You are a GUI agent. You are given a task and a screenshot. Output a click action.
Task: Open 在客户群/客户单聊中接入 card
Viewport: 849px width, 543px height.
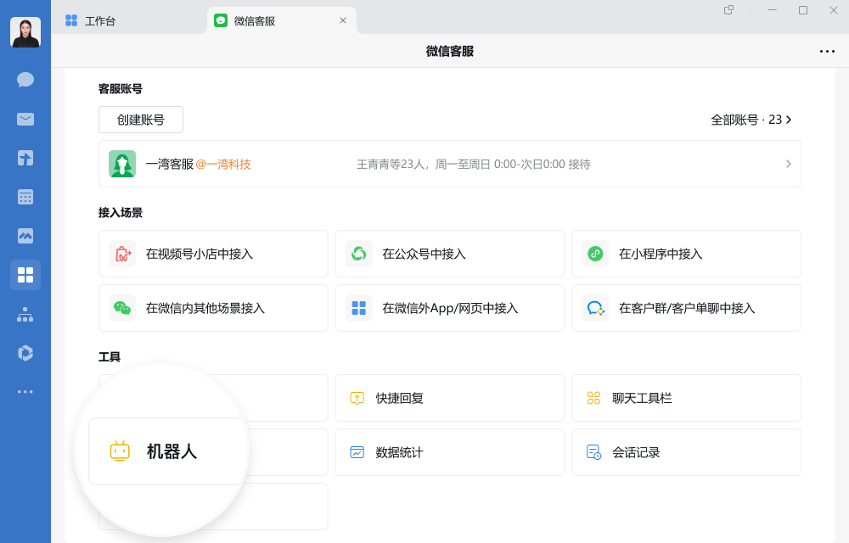pyautogui.click(x=686, y=308)
